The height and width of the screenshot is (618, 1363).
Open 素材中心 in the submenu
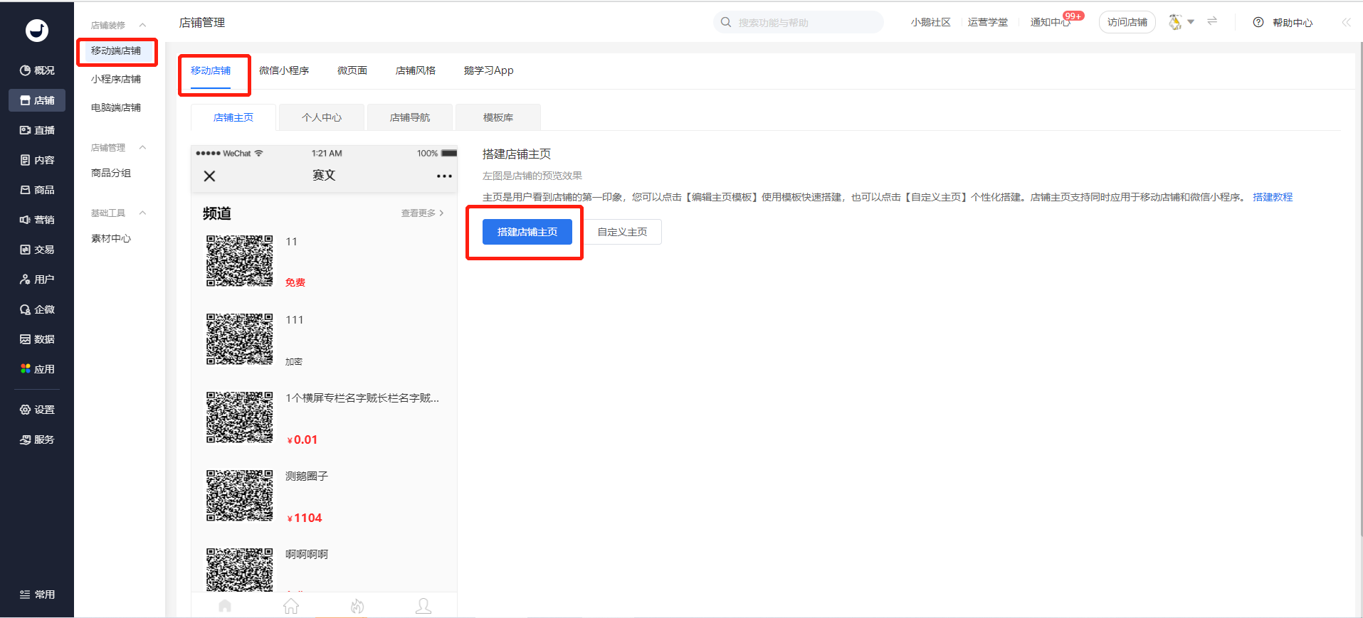(x=111, y=238)
